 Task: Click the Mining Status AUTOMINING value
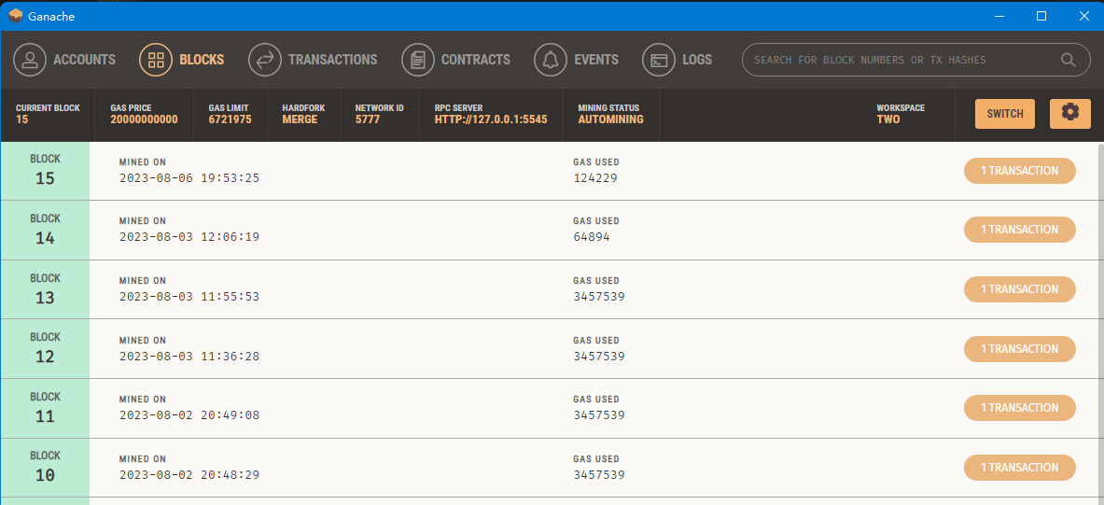611,119
